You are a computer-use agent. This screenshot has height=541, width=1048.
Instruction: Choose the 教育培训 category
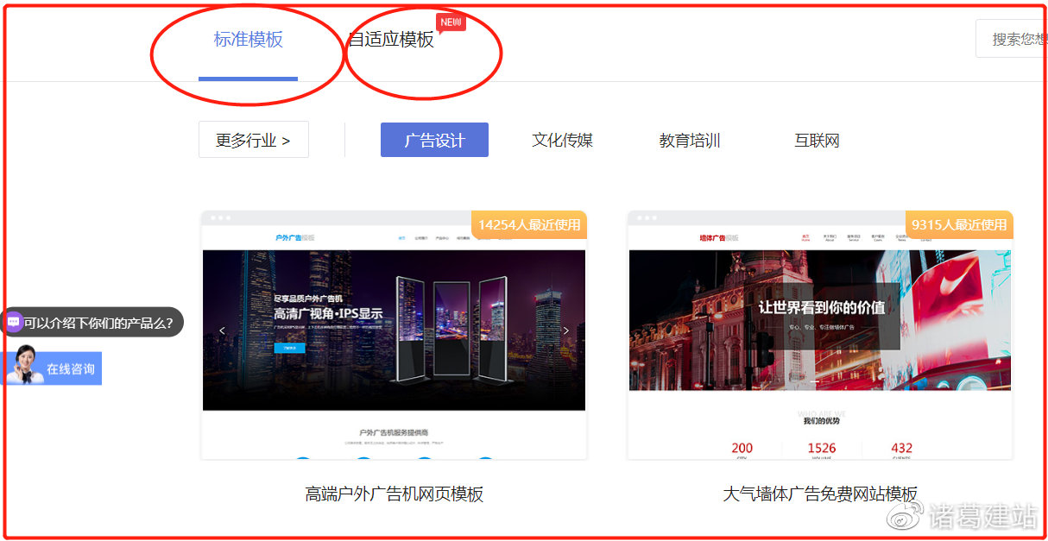tap(689, 139)
